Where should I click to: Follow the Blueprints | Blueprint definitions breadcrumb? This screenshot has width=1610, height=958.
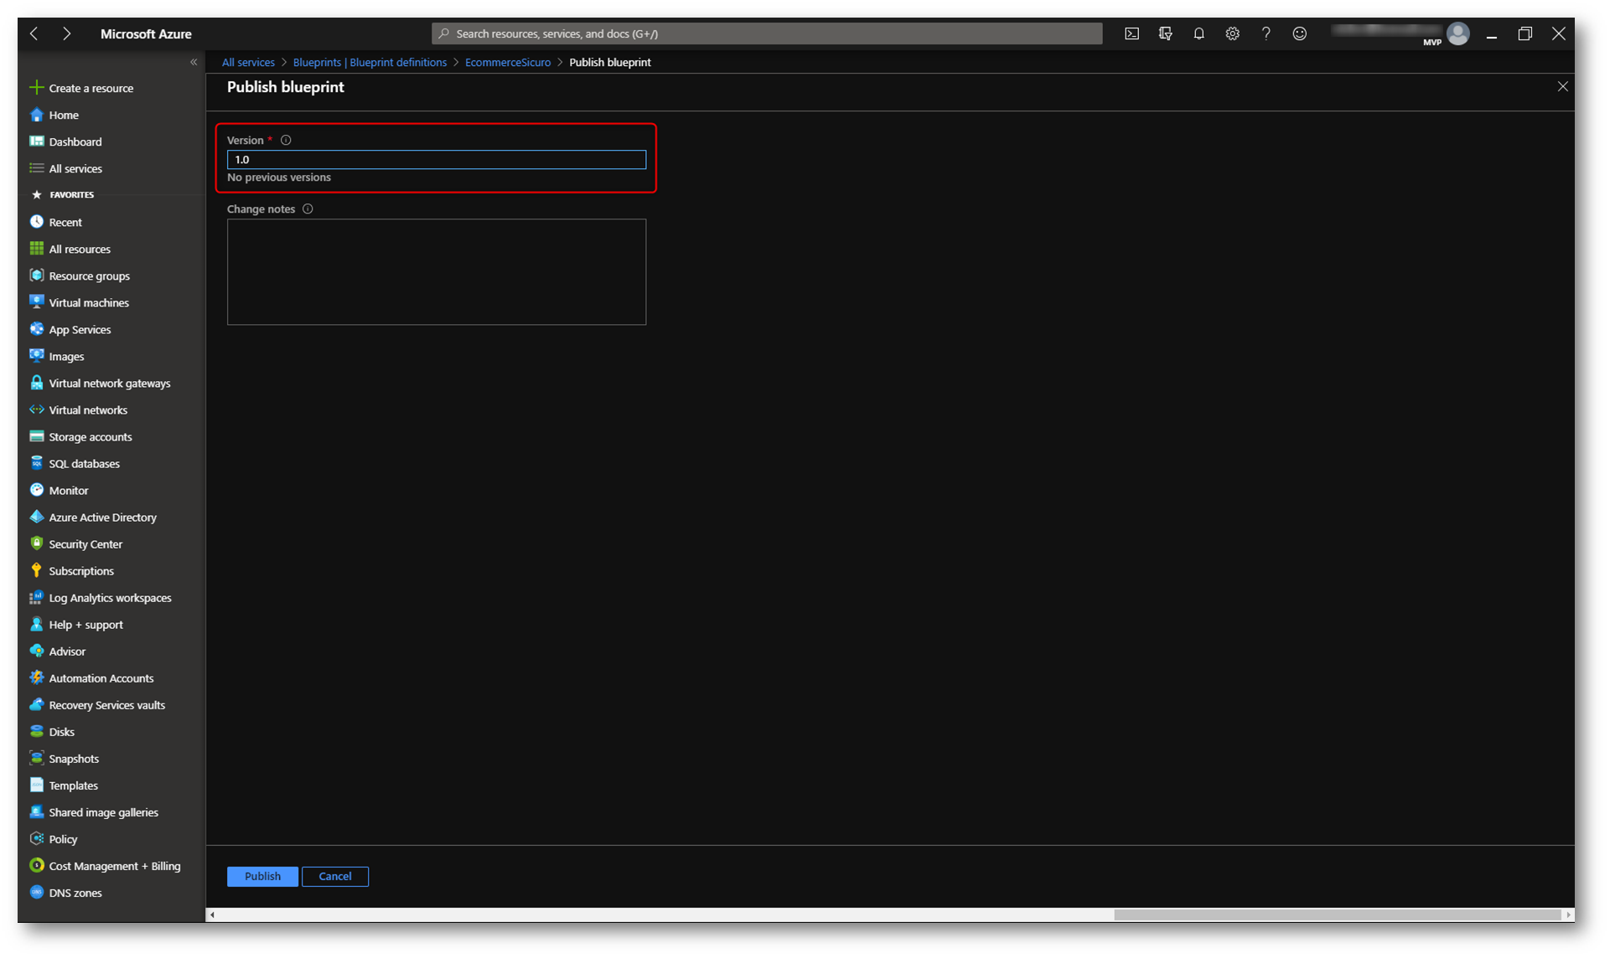point(370,62)
